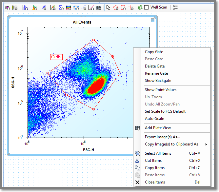Select Add Plate View menu item
Viewport: 219px width, 192px height.
click(158, 128)
